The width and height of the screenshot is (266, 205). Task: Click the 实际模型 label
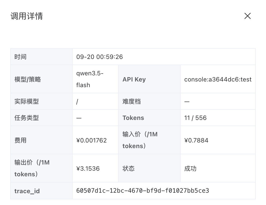click(27, 101)
